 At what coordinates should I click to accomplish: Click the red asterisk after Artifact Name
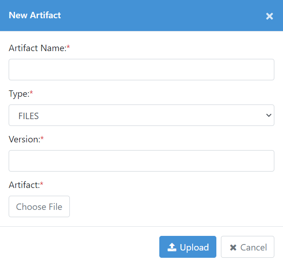(x=68, y=47)
